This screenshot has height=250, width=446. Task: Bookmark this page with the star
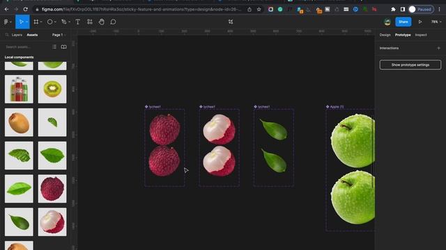pyautogui.click(x=259, y=9)
